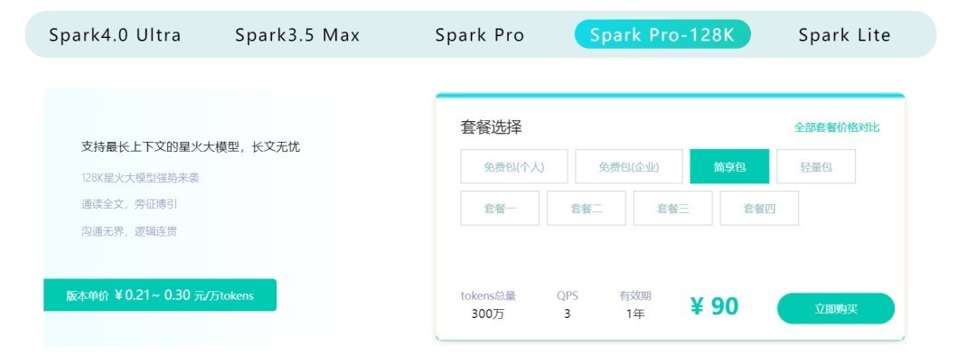This screenshot has width=976, height=356.
Task: Switch to the Spark Lite tab
Action: (845, 35)
